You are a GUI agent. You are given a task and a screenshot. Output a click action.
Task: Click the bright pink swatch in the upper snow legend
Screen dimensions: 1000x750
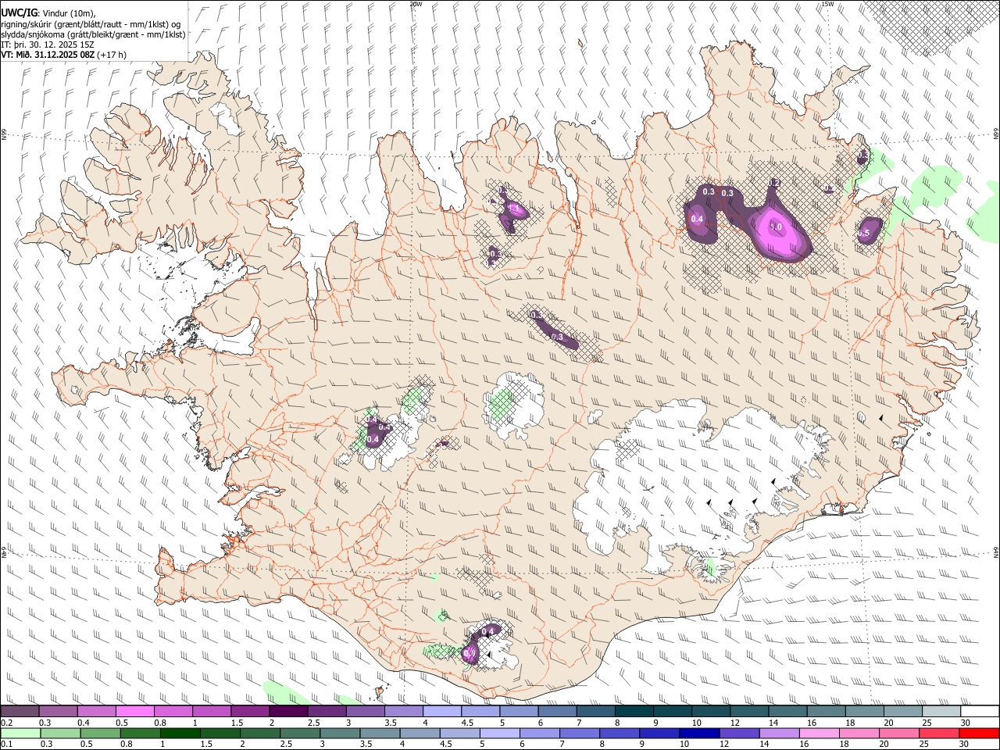coord(134,712)
